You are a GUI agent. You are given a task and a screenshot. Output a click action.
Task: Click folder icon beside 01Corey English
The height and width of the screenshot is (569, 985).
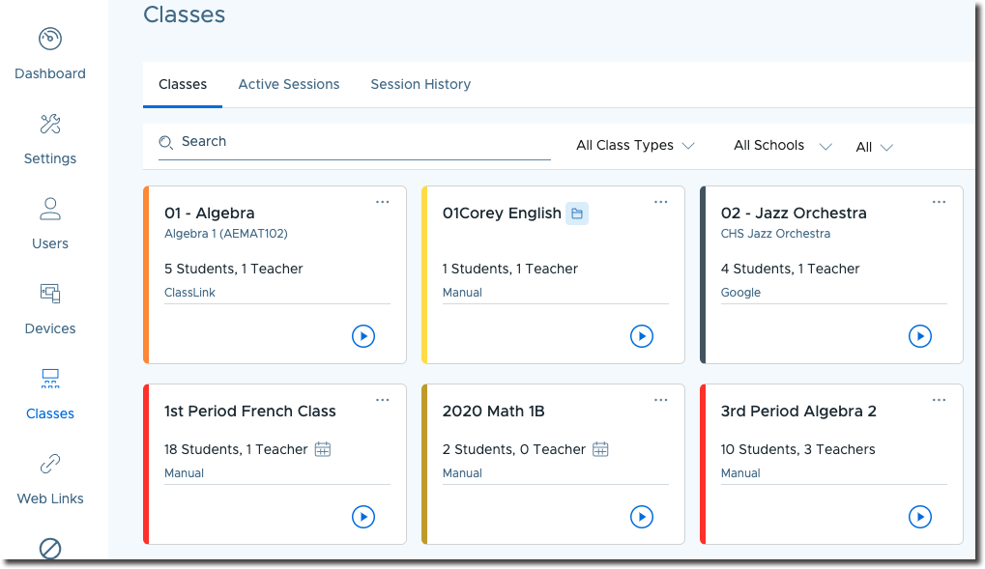pos(577,213)
